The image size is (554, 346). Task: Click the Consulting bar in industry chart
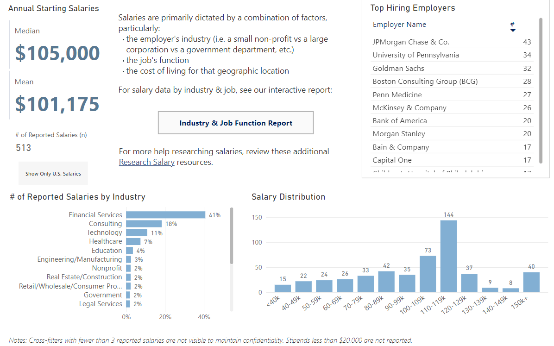(144, 224)
